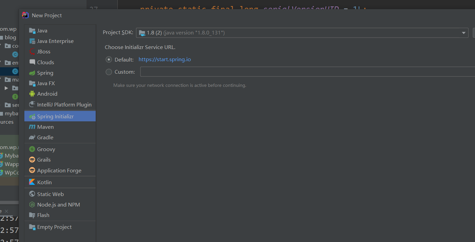
Task: Pick the Groovy G icon
Action: [32, 149]
